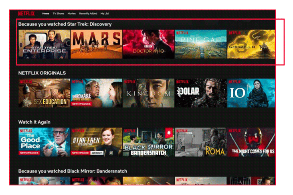Select the MARS title card
Screen dimensions: 293x195
(x=97, y=44)
